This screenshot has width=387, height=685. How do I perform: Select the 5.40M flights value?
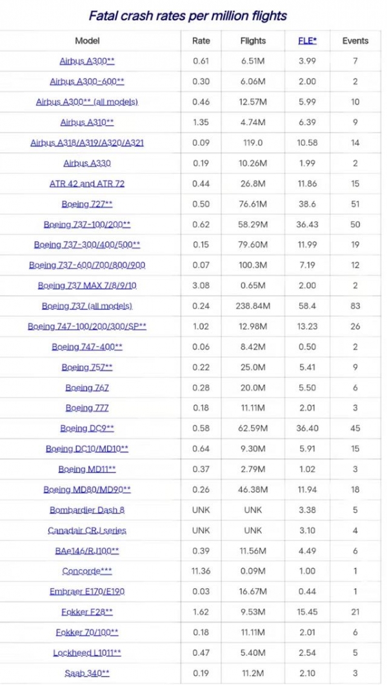(x=253, y=653)
